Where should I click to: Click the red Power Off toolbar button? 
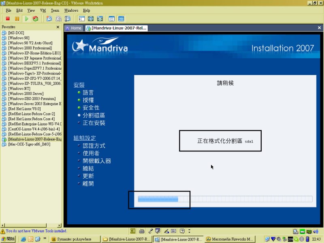8,19
